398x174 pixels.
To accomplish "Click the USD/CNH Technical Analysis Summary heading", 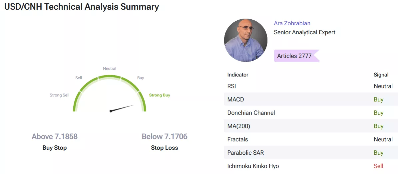I will (82, 7).
